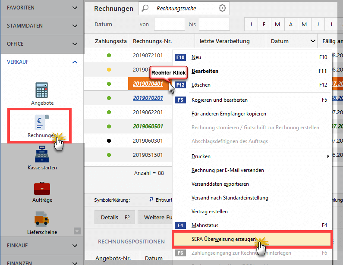Screen dimensions: 343x265
Task: Sort by Rechnungs-Nr. column header
Action: tap(161, 41)
